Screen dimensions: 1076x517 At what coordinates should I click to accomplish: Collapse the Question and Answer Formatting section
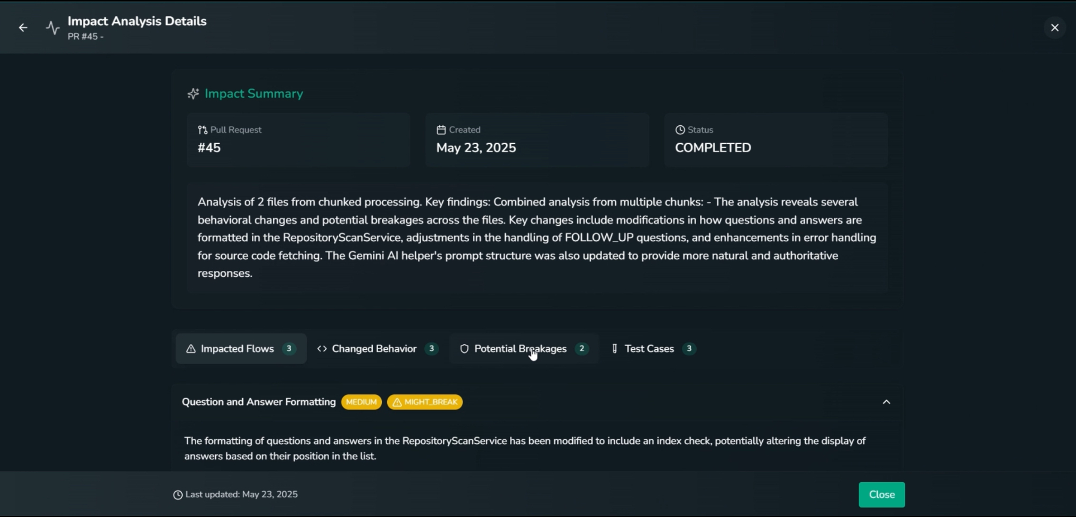886,402
